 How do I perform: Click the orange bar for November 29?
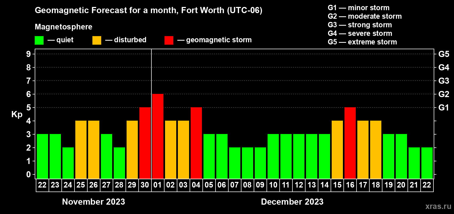(132, 150)
